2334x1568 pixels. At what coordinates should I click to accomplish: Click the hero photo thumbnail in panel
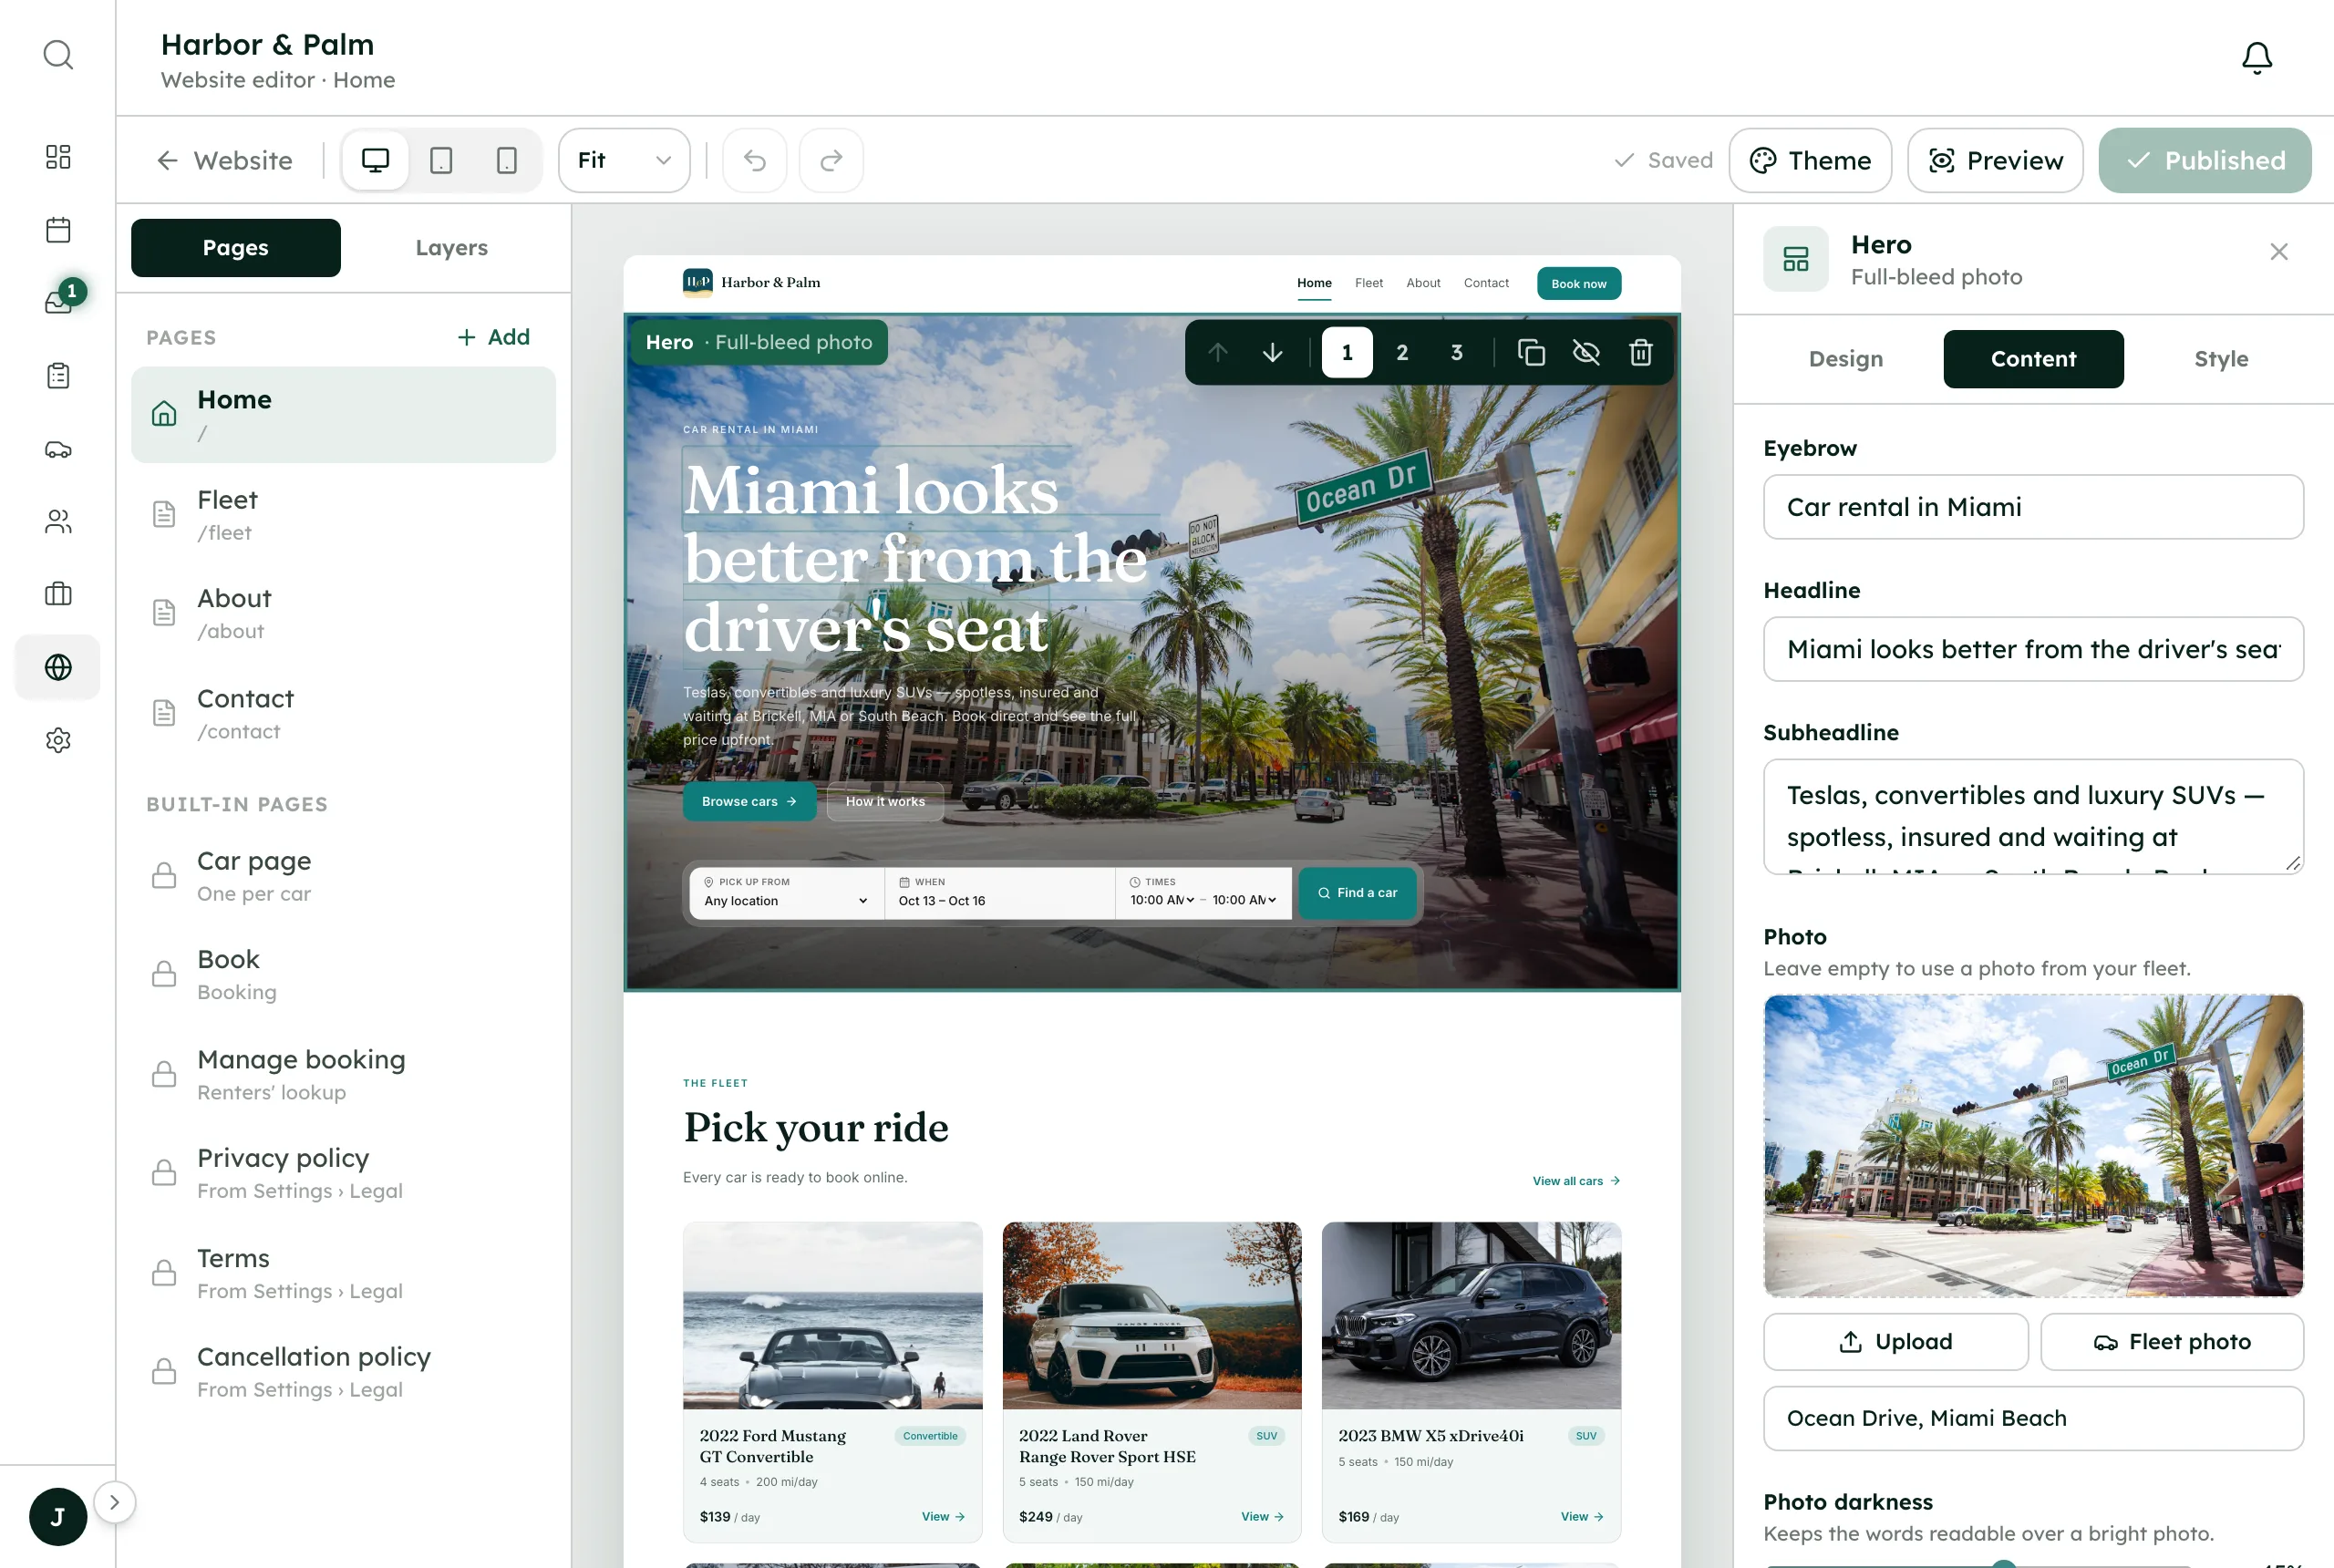[x=2033, y=1145]
